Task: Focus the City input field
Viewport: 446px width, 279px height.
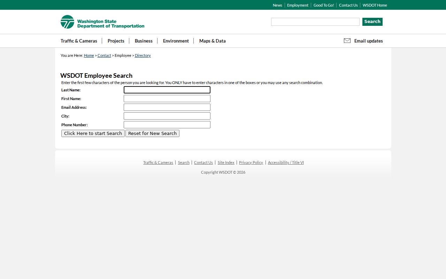Action: [x=167, y=116]
